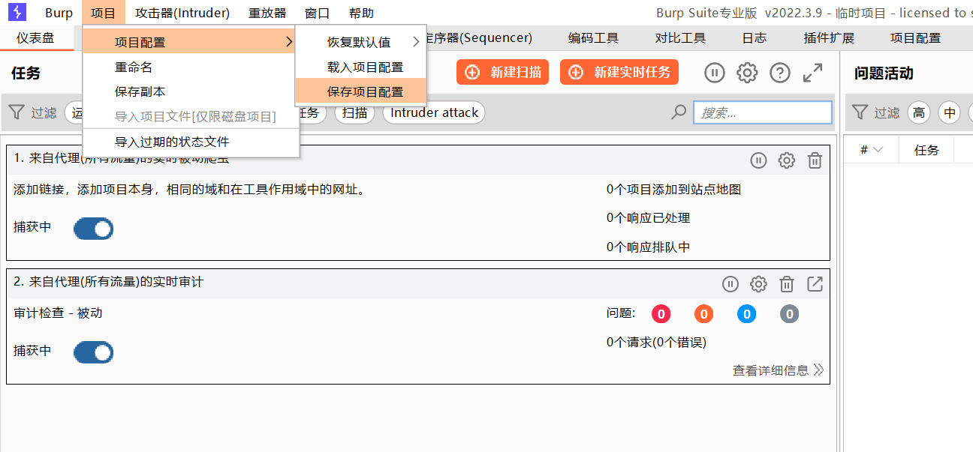Toggle the Intruder attack filter chip
The width and height of the screenshot is (973, 452).
[434, 112]
